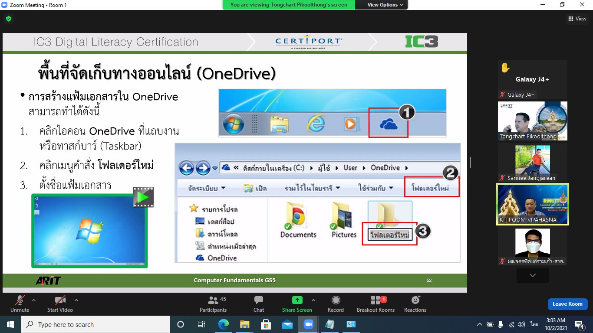The image size is (593, 333).
Task: Click file explorer icon in slide taskbar
Action: pos(279,125)
